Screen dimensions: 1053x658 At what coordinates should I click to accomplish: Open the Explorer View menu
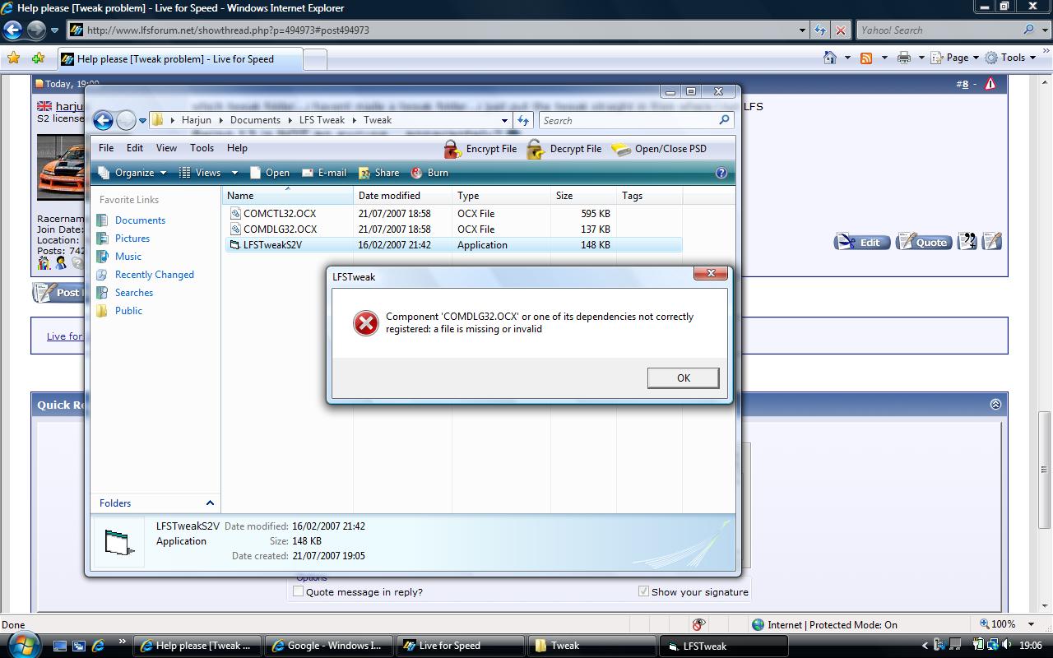(166, 148)
